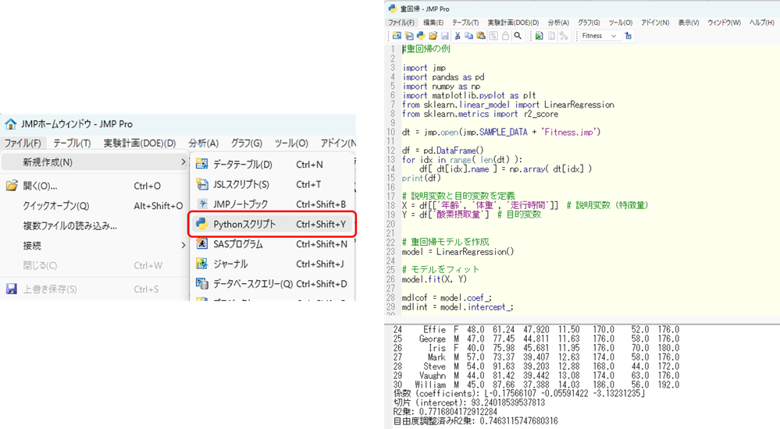780x429 pixels.
Task: Click the Cut scissors toolbar icon
Action: pyautogui.click(x=458, y=36)
